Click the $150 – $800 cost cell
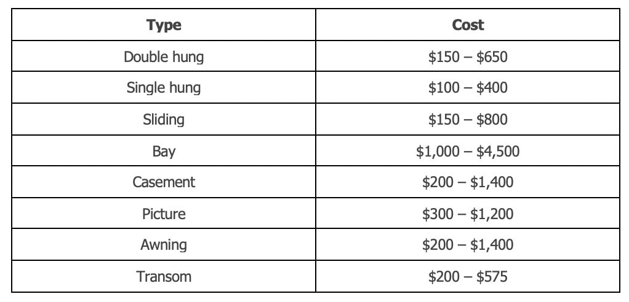Screen dimensions: 629x302 468,119
